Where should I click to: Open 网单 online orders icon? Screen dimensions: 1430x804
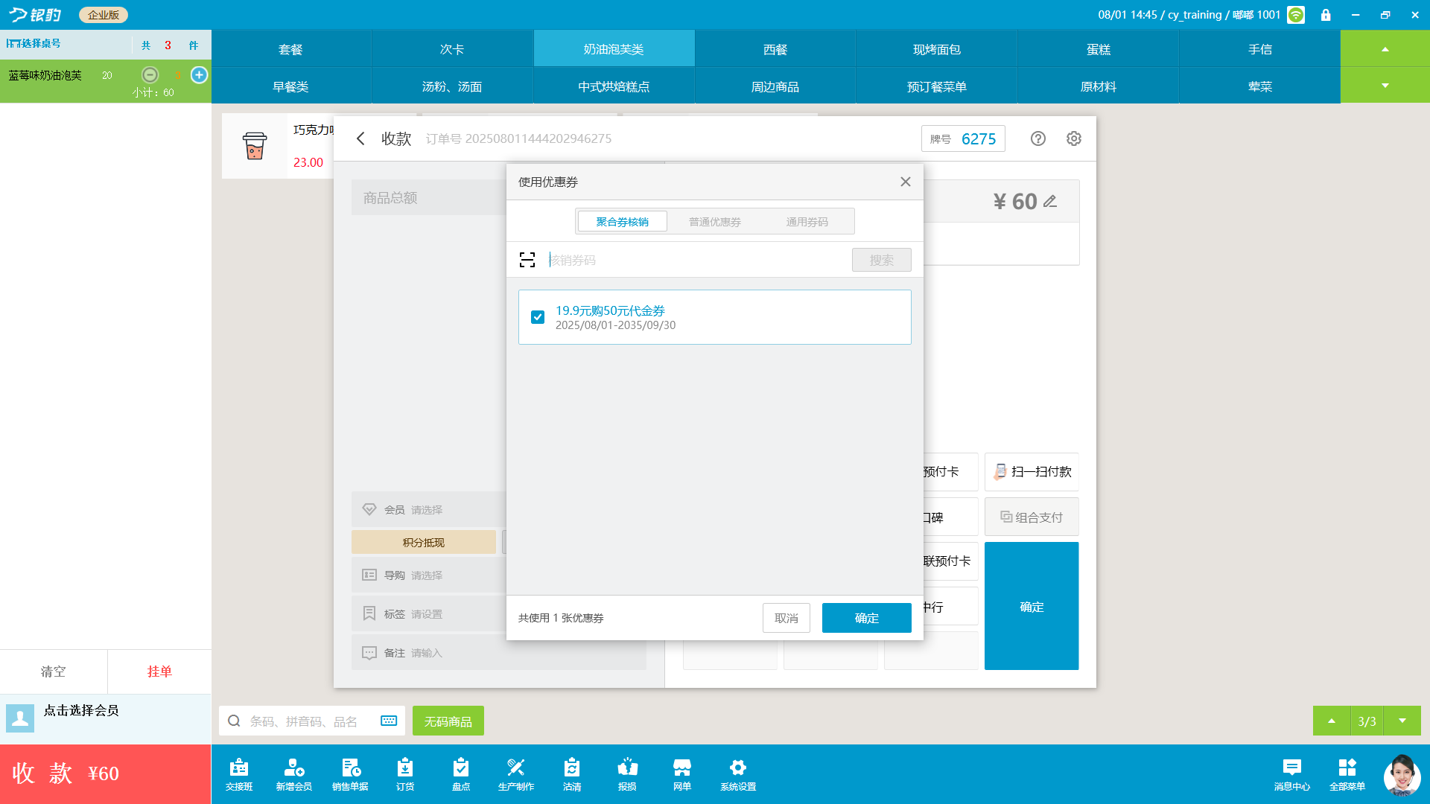682,774
